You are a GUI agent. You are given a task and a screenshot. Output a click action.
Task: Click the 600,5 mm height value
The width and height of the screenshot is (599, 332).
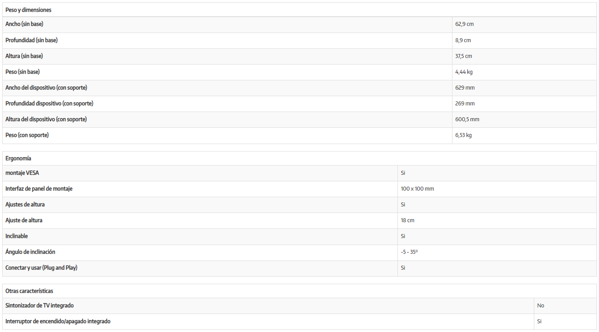tap(467, 119)
